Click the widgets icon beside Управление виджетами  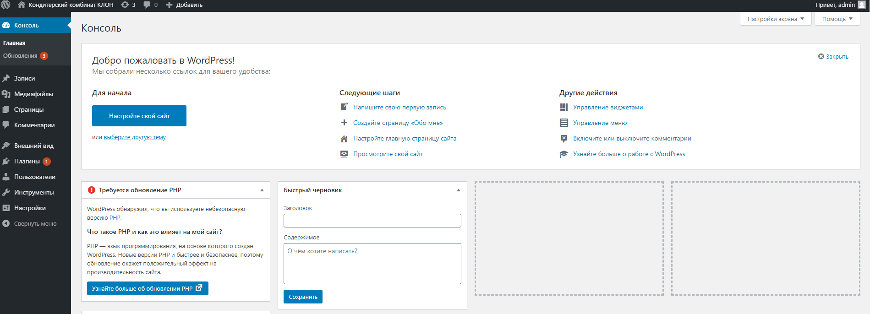(x=564, y=107)
